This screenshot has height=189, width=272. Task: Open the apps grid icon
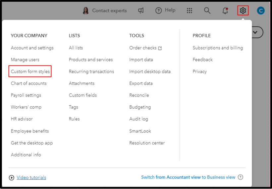190,11
